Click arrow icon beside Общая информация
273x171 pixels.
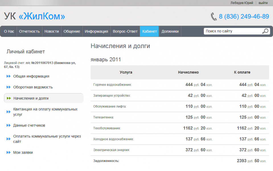click(9, 76)
